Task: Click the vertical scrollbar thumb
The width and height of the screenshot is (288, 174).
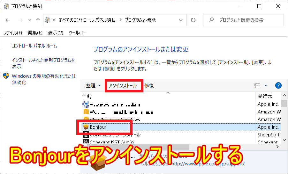Action: point(284,103)
